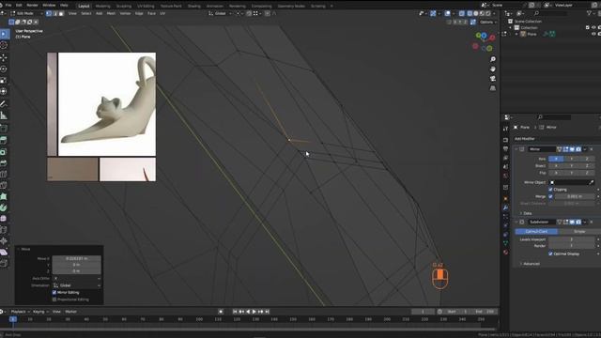Image resolution: width=601 pixels, height=338 pixels.
Task: Select the Annotate tool in the left toolbar
Action: (x=4, y=104)
